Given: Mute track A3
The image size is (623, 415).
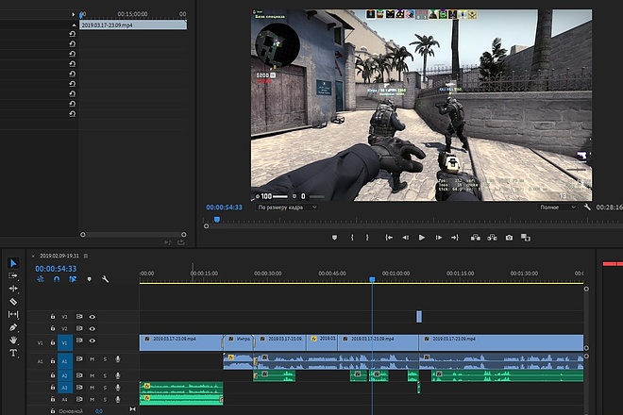Looking at the screenshot, I should tap(93, 388).
